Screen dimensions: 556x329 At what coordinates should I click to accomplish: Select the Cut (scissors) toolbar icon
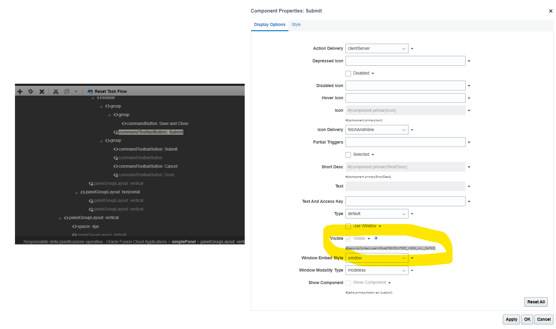tap(56, 91)
